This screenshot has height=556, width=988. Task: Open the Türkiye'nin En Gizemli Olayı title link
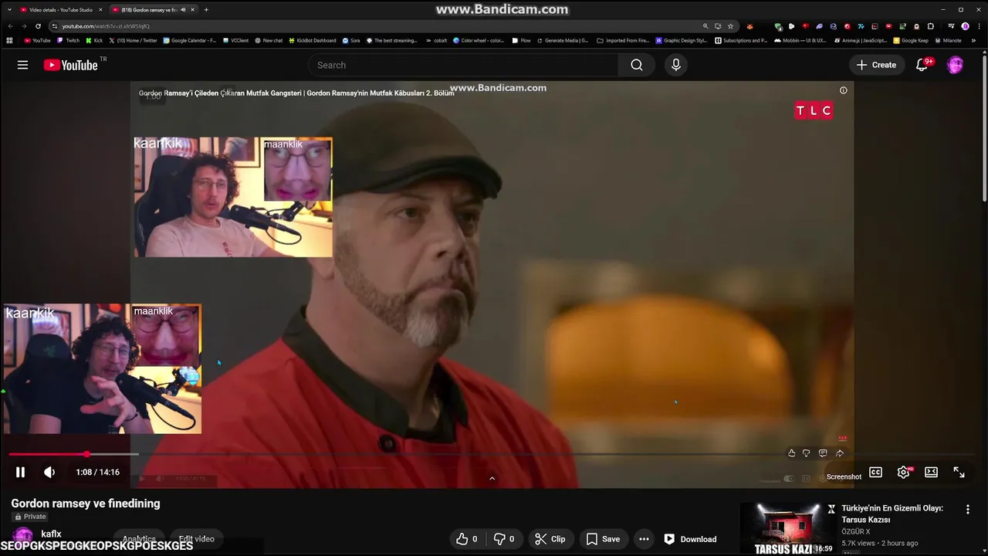coord(892,514)
